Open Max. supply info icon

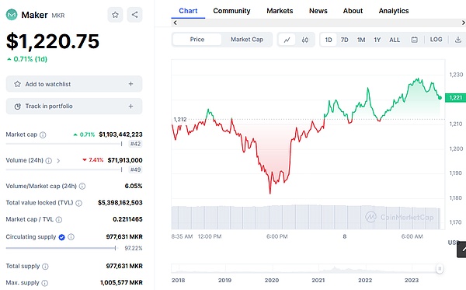(44, 283)
